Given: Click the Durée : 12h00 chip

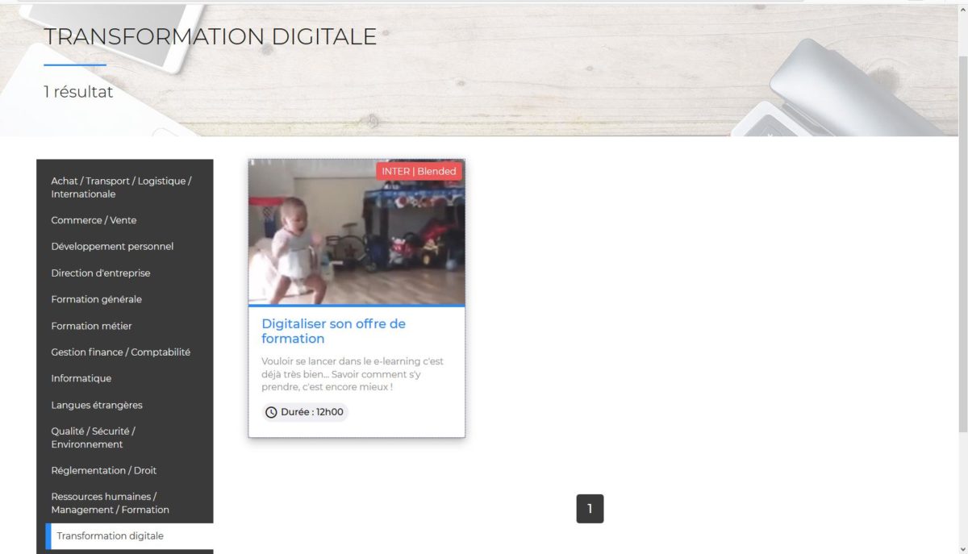Looking at the screenshot, I should pos(311,412).
